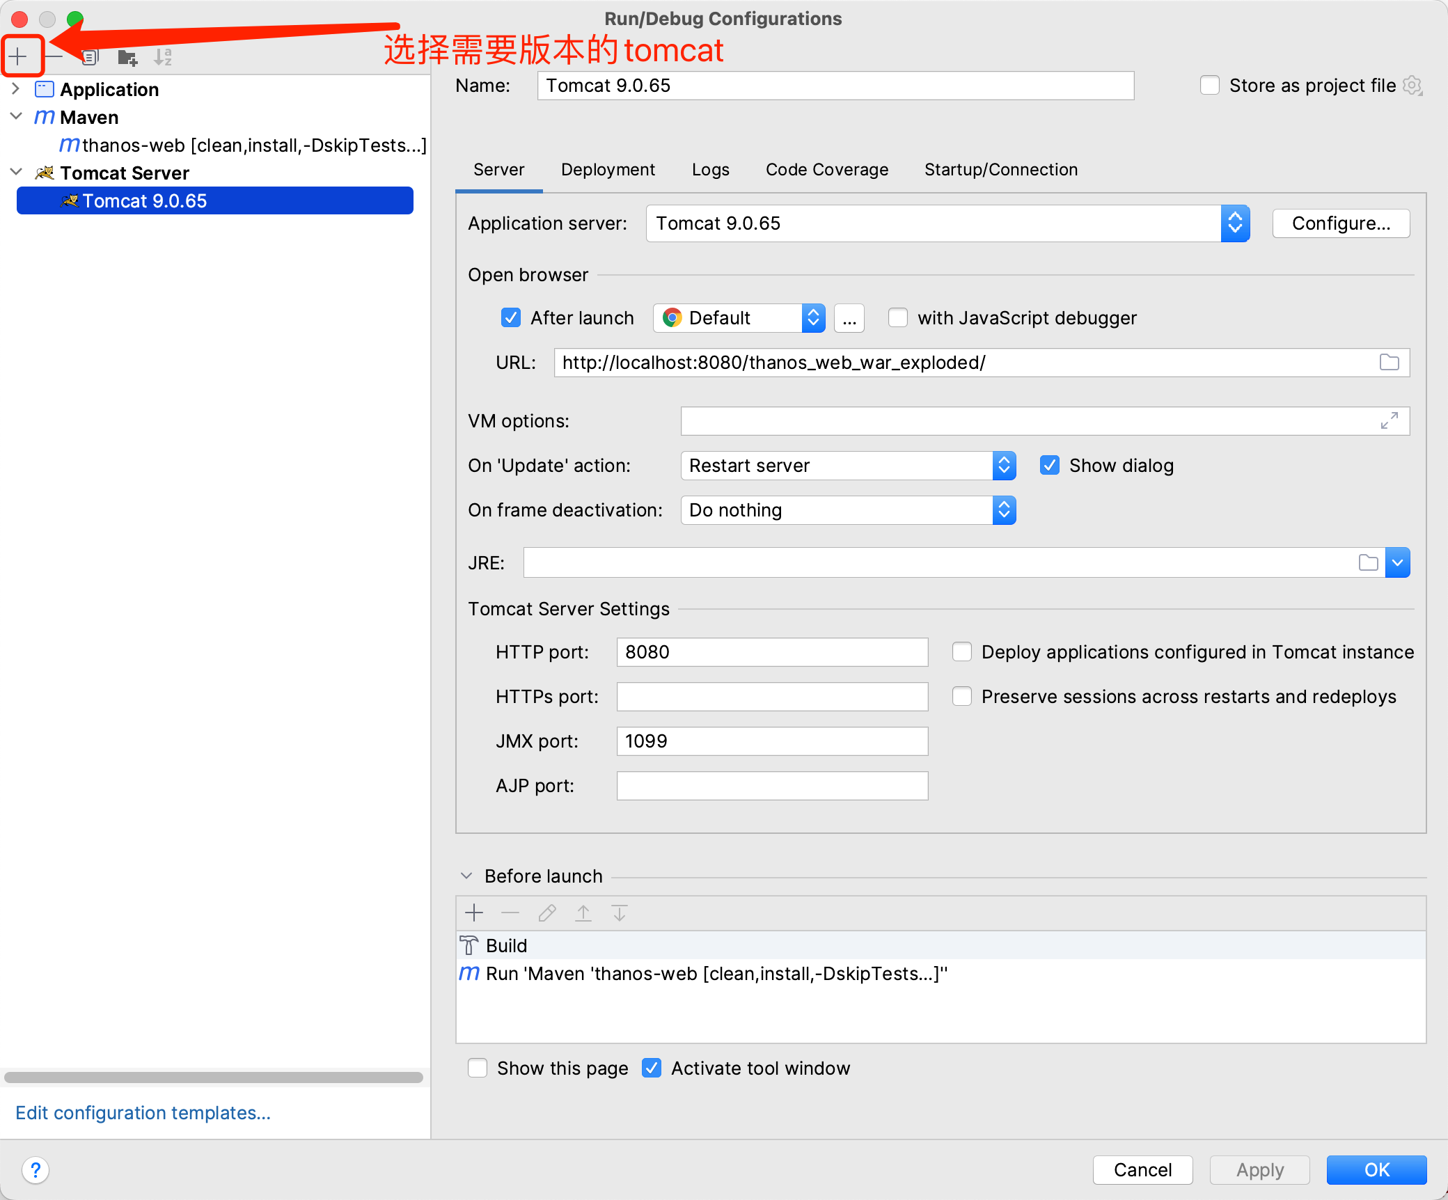Uncheck the After launch checkbox
Image resolution: width=1448 pixels, height=1200 pixels.
coord(511,318)
